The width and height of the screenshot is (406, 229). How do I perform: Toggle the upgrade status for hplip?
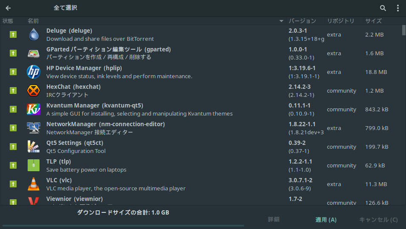click(13, 72)
